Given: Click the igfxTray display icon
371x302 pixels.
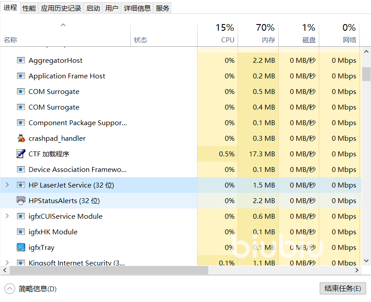Looking at the screenshot, I should tap(21, 248).
